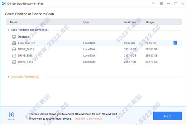The width and height of the screenshot is (187, 125).
Task: Click the DRIVE_F (F:) drive icon
Action: tap(14, 62)
